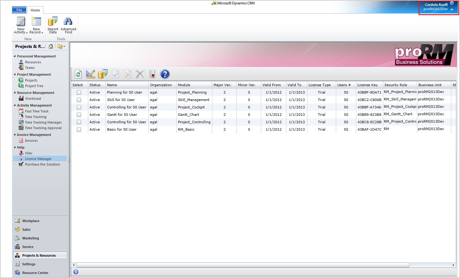Click the ruler and pencil edit icon
Viewport: 460px width, 278px height.
(90, 74)
